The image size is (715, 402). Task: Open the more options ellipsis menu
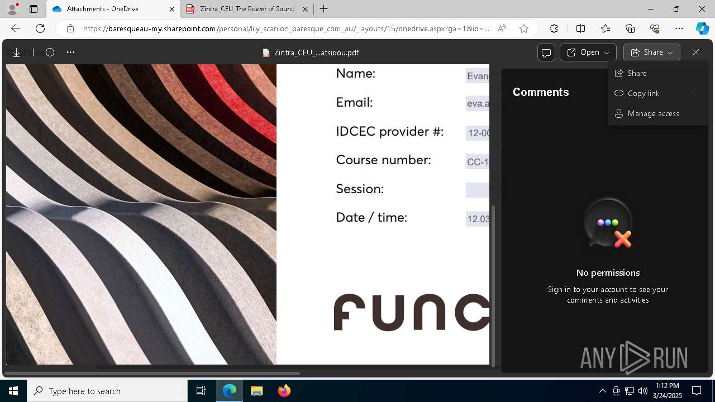tap(70, 52)
